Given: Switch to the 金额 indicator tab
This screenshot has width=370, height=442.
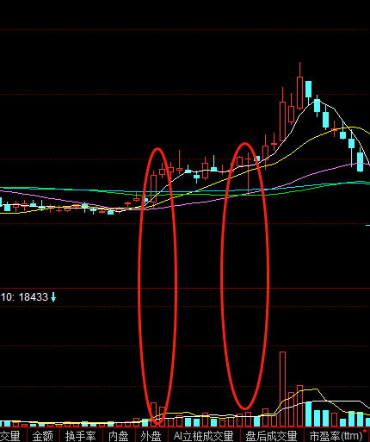Looking at the screenshot, I should [x=43, y=435].
